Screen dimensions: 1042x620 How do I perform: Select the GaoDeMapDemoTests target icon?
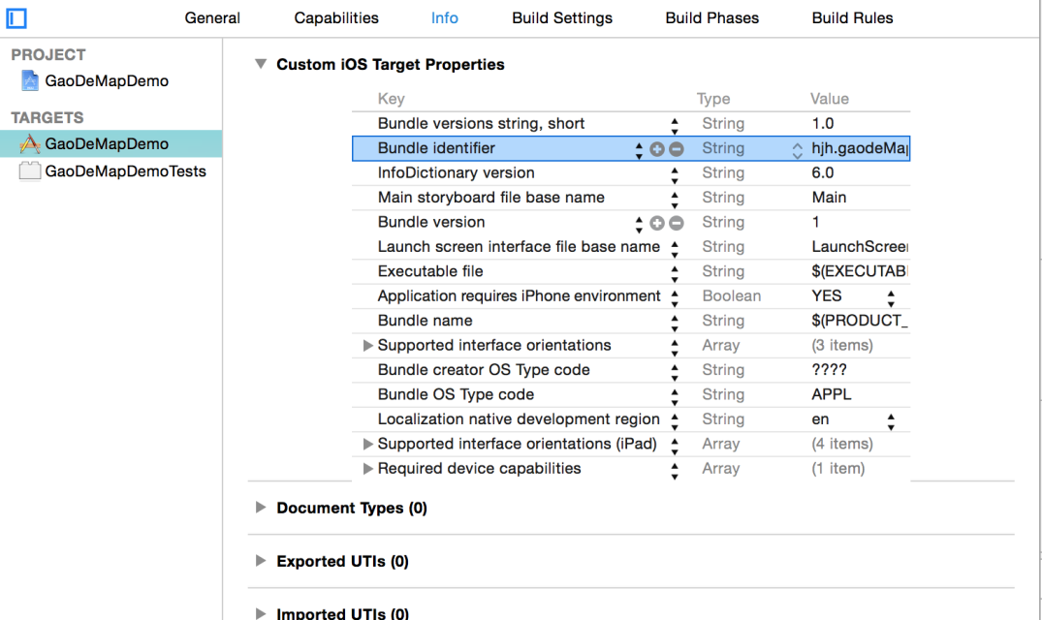[x=30, y=171]
